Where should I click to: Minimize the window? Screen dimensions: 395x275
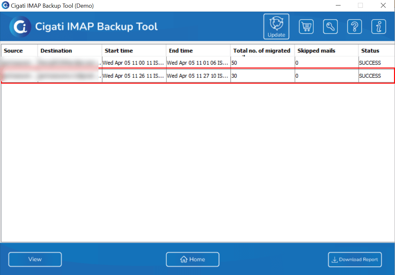(x=338, y=5)
